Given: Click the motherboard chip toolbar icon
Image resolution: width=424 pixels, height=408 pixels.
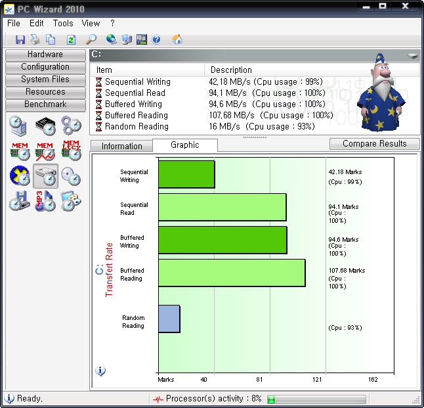Looking at the screenshot, I should point(142,39).
